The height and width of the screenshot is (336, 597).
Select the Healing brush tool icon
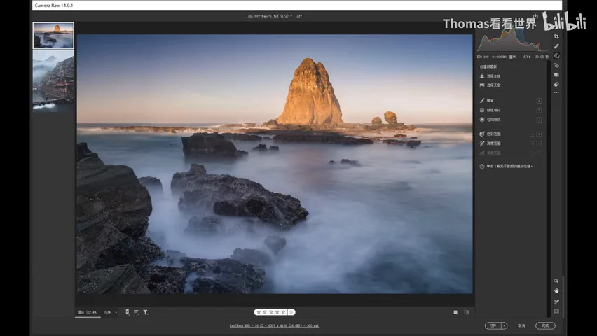[556, 46]
